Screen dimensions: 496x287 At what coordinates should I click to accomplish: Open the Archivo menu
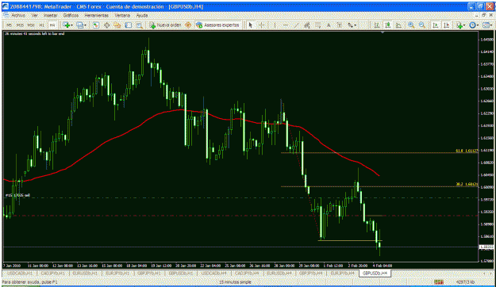18,15
